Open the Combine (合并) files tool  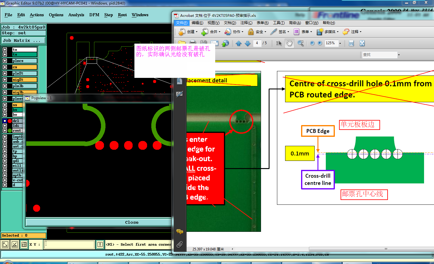[211, 32]
